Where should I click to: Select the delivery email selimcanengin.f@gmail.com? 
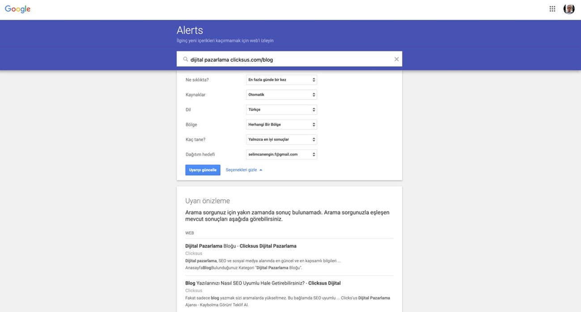coord(281,154)
